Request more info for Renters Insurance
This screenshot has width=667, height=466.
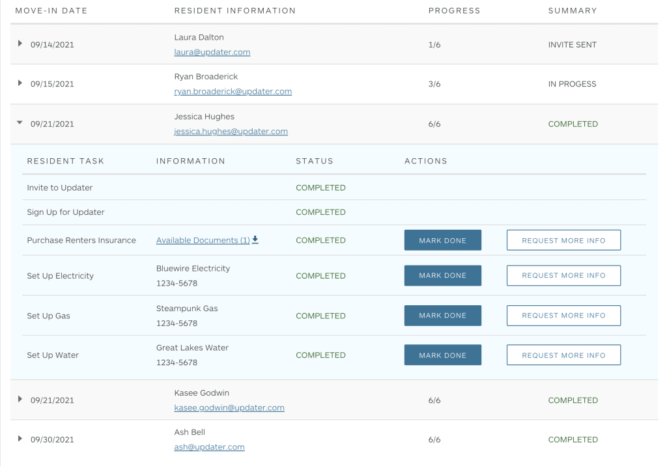(x=563, y=240)
